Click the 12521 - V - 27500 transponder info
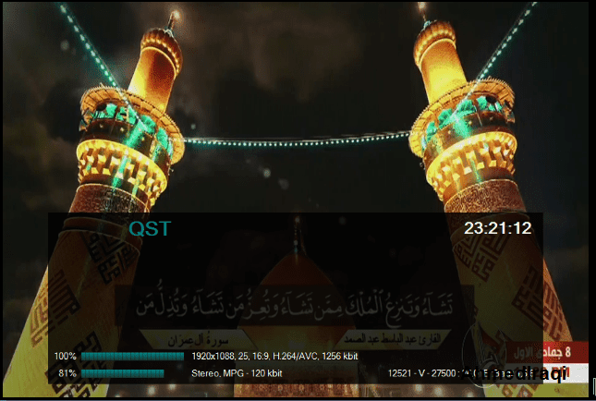 click(424, 373)
